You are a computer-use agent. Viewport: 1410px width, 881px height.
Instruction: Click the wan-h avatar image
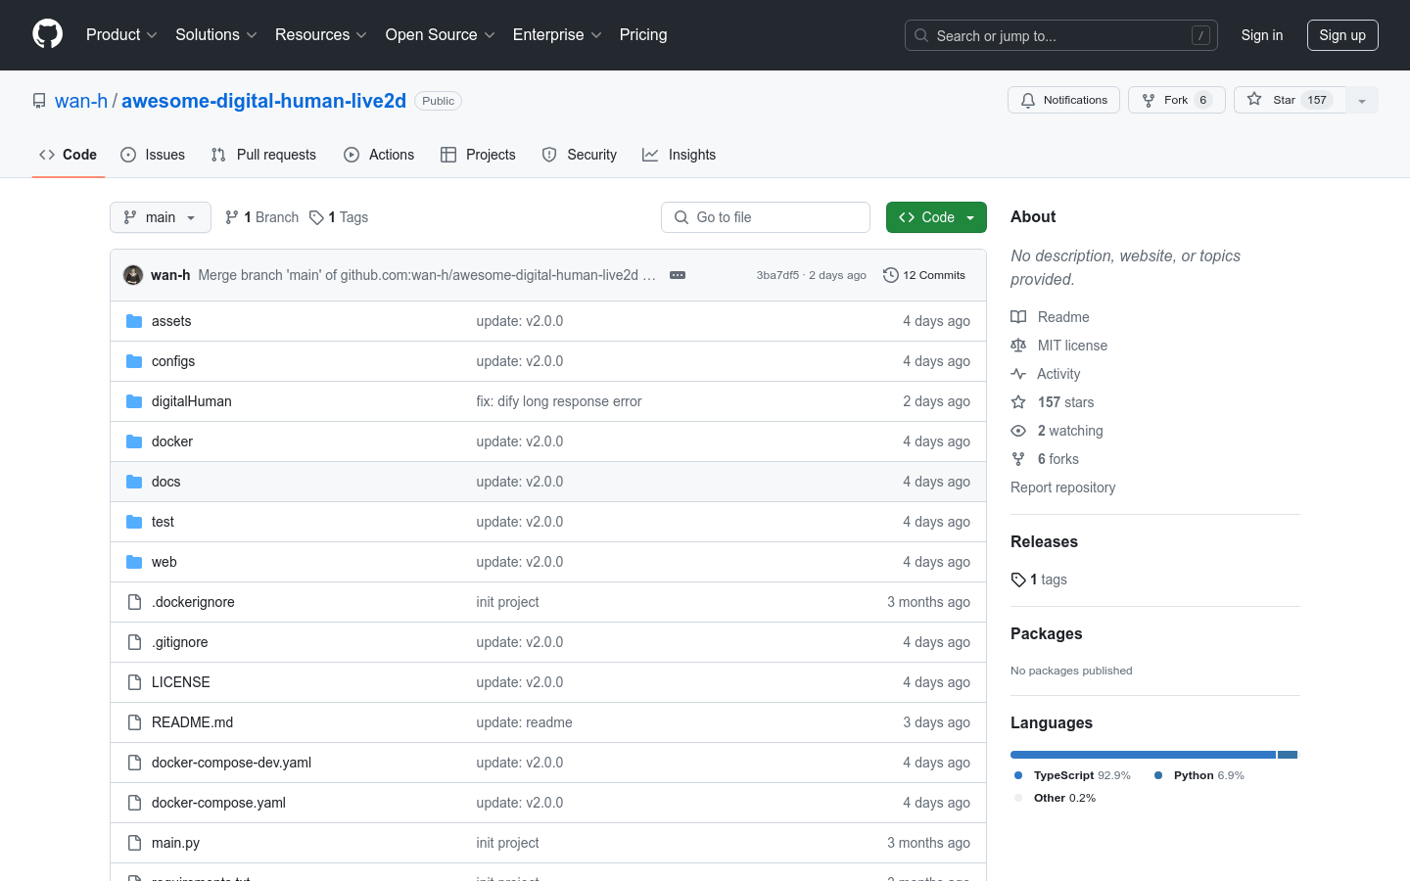click(x=133, y=275)
